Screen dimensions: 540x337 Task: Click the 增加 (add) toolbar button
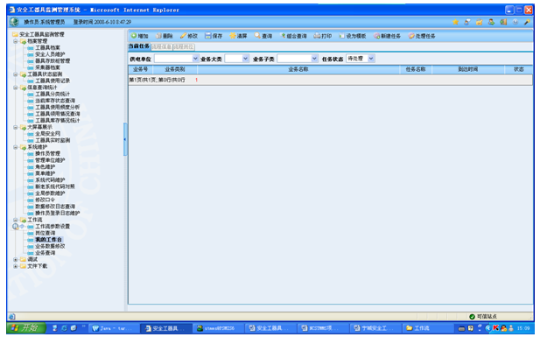coord(139,36)
